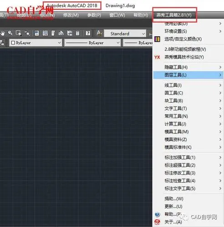Open the 常用工具(N) submenu
The width and height of the screenshot is (224, 227).
tap(188, 116)
